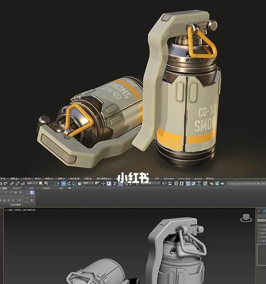Screen dimensions: 266x284
Task: Switch to the Selection ribbon tab
Action: (31, 188)
